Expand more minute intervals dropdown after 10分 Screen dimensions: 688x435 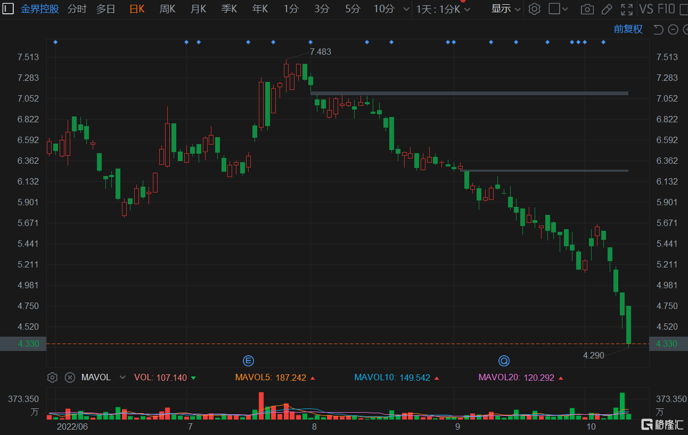(x=407, y=9)
